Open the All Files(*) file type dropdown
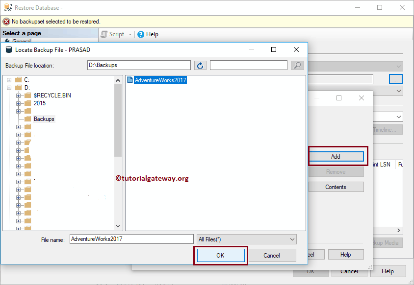 [292, 239]
